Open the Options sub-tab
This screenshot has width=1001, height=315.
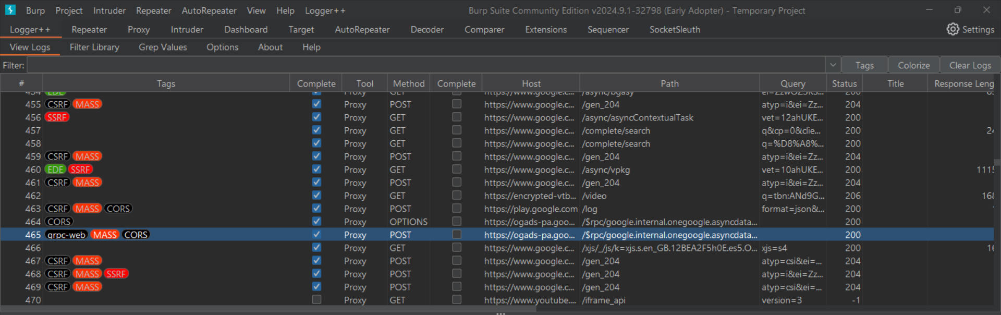222,47
